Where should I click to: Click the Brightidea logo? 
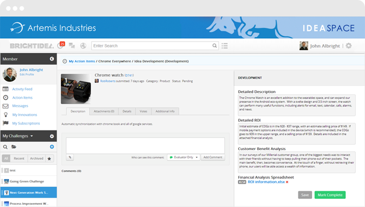(x=32, y=46)
